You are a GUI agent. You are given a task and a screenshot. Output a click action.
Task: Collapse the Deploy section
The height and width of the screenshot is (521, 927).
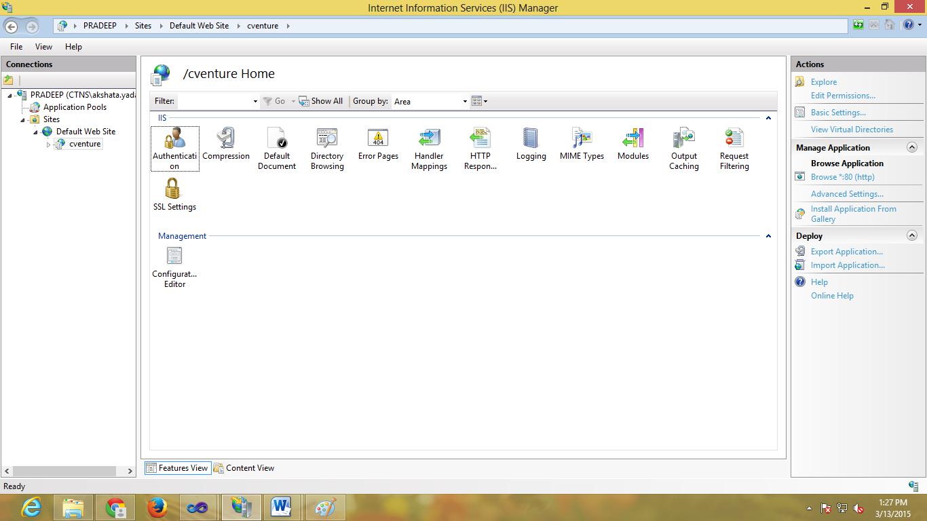pos(912,235)
